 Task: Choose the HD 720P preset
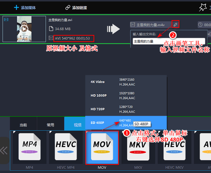126,109
